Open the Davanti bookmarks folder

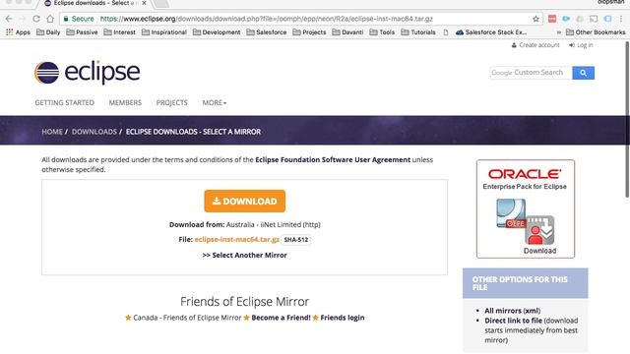347,32
